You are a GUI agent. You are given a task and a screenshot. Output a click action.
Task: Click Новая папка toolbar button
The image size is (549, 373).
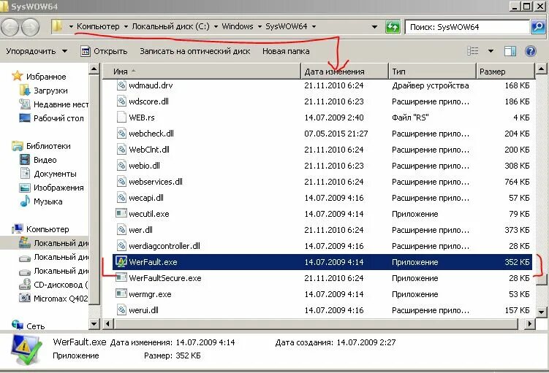286,51
